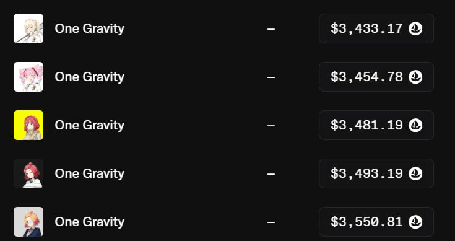This screenshot has width=455, height=241.
Task: Click the OpenSea icon beside $3,493.19
Action: [x=415, y=173]
